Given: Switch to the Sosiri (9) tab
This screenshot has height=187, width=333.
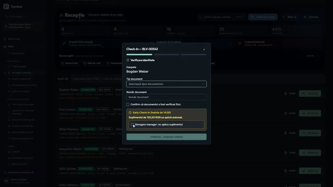Looking at the screenshot, I should [x=63, y=79].
